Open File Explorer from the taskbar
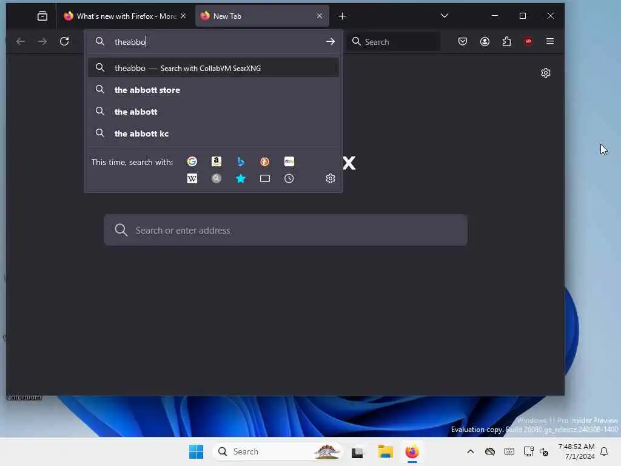This screenshot has height=466, width=621. pos(385,451)
